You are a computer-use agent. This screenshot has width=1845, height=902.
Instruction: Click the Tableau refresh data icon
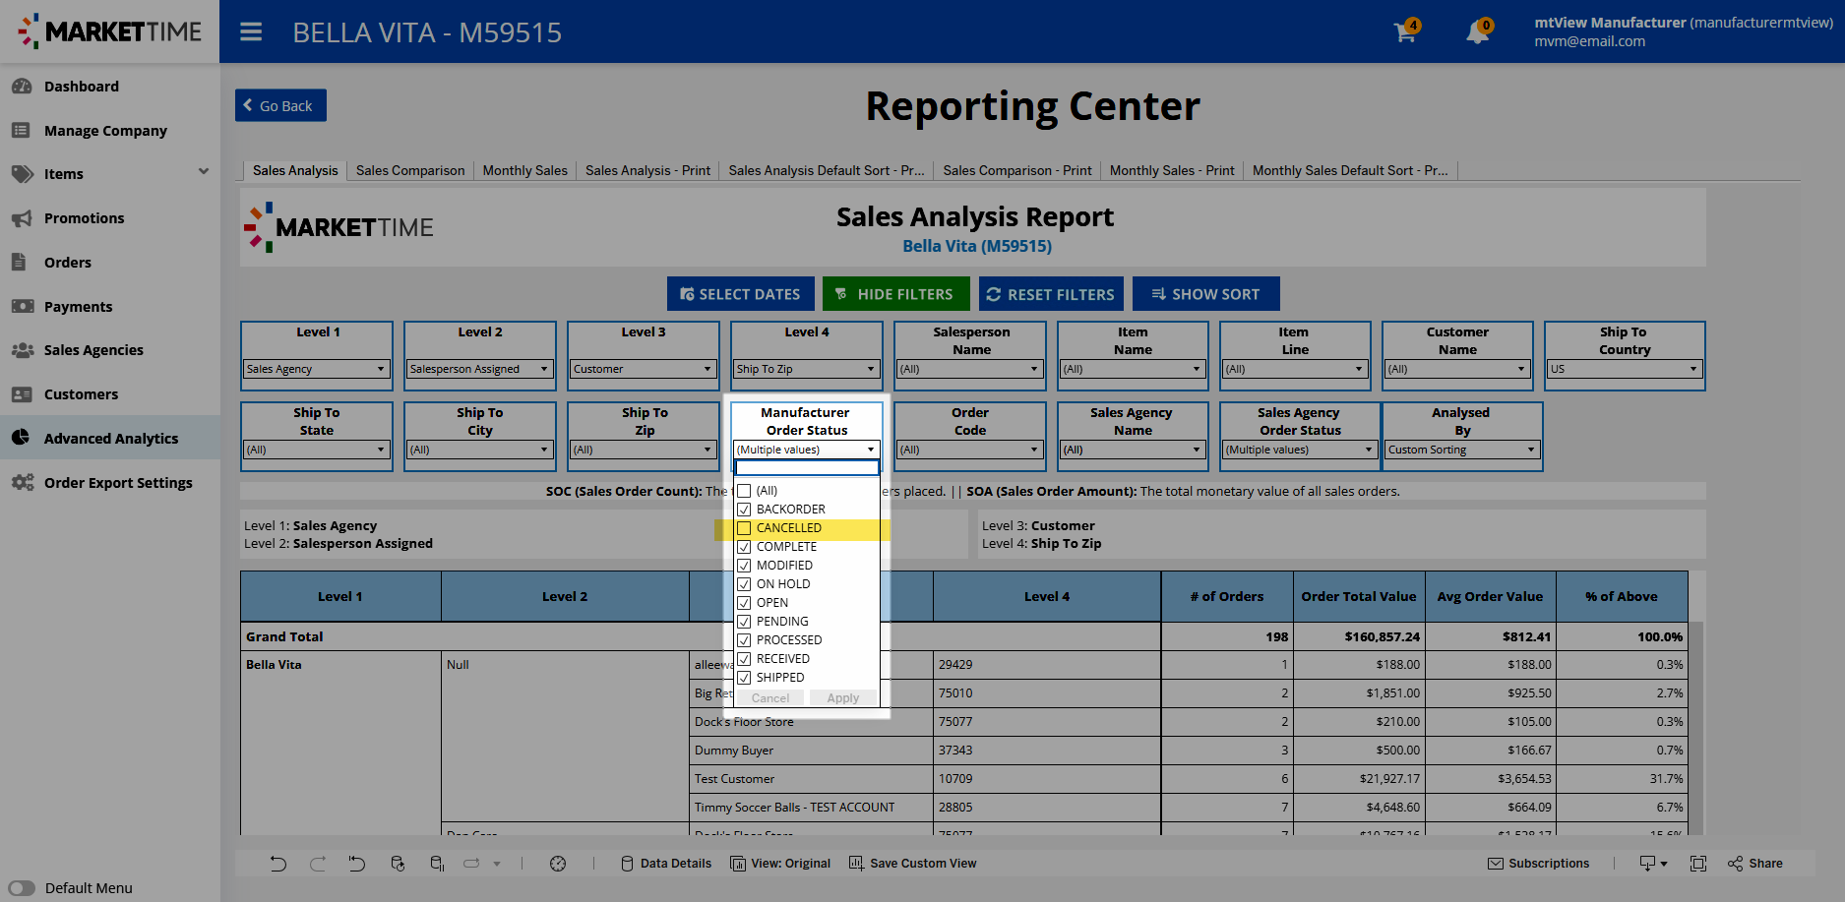pyautogui.click(x=398, y=864)
